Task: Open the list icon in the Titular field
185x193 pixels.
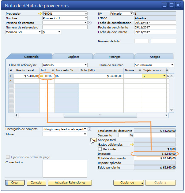Action: [x=86, y=134]
